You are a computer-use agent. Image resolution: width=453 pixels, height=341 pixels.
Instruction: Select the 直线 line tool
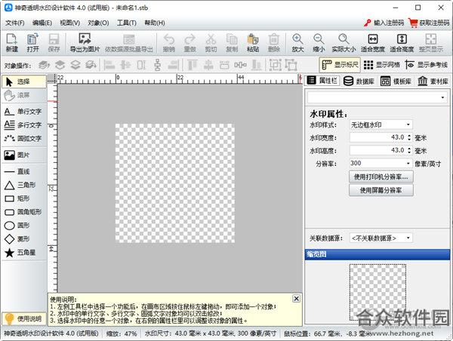point(24,171)
